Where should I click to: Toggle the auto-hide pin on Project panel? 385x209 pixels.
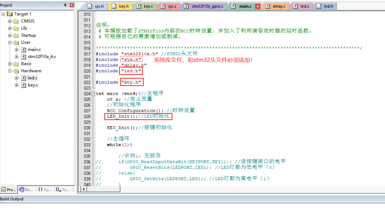click(x=65, y=5)
